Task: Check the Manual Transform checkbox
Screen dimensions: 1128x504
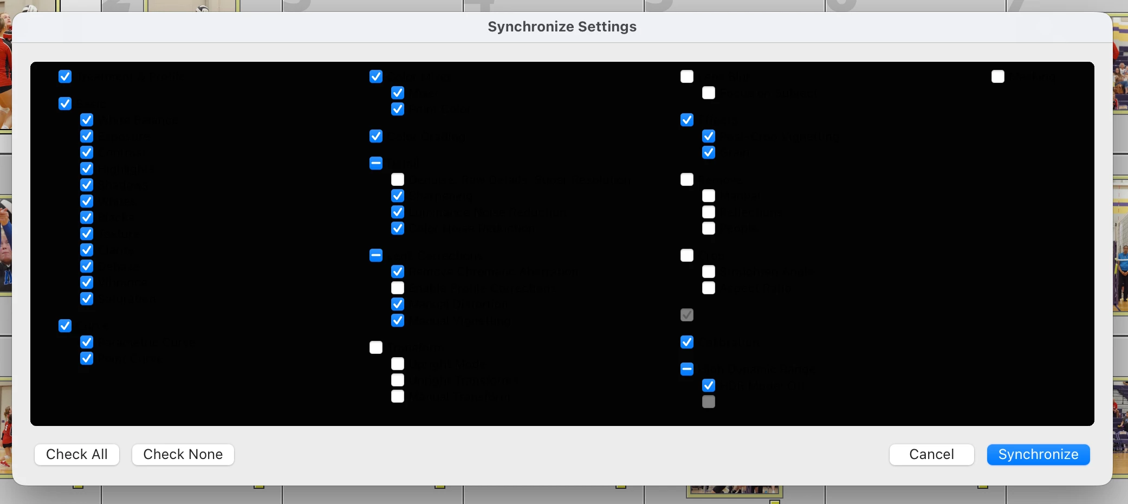Action: (398, 396)
